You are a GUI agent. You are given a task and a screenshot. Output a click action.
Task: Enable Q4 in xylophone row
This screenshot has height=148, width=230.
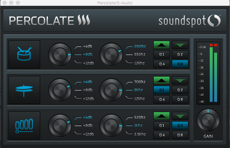(x=161, y=135)
